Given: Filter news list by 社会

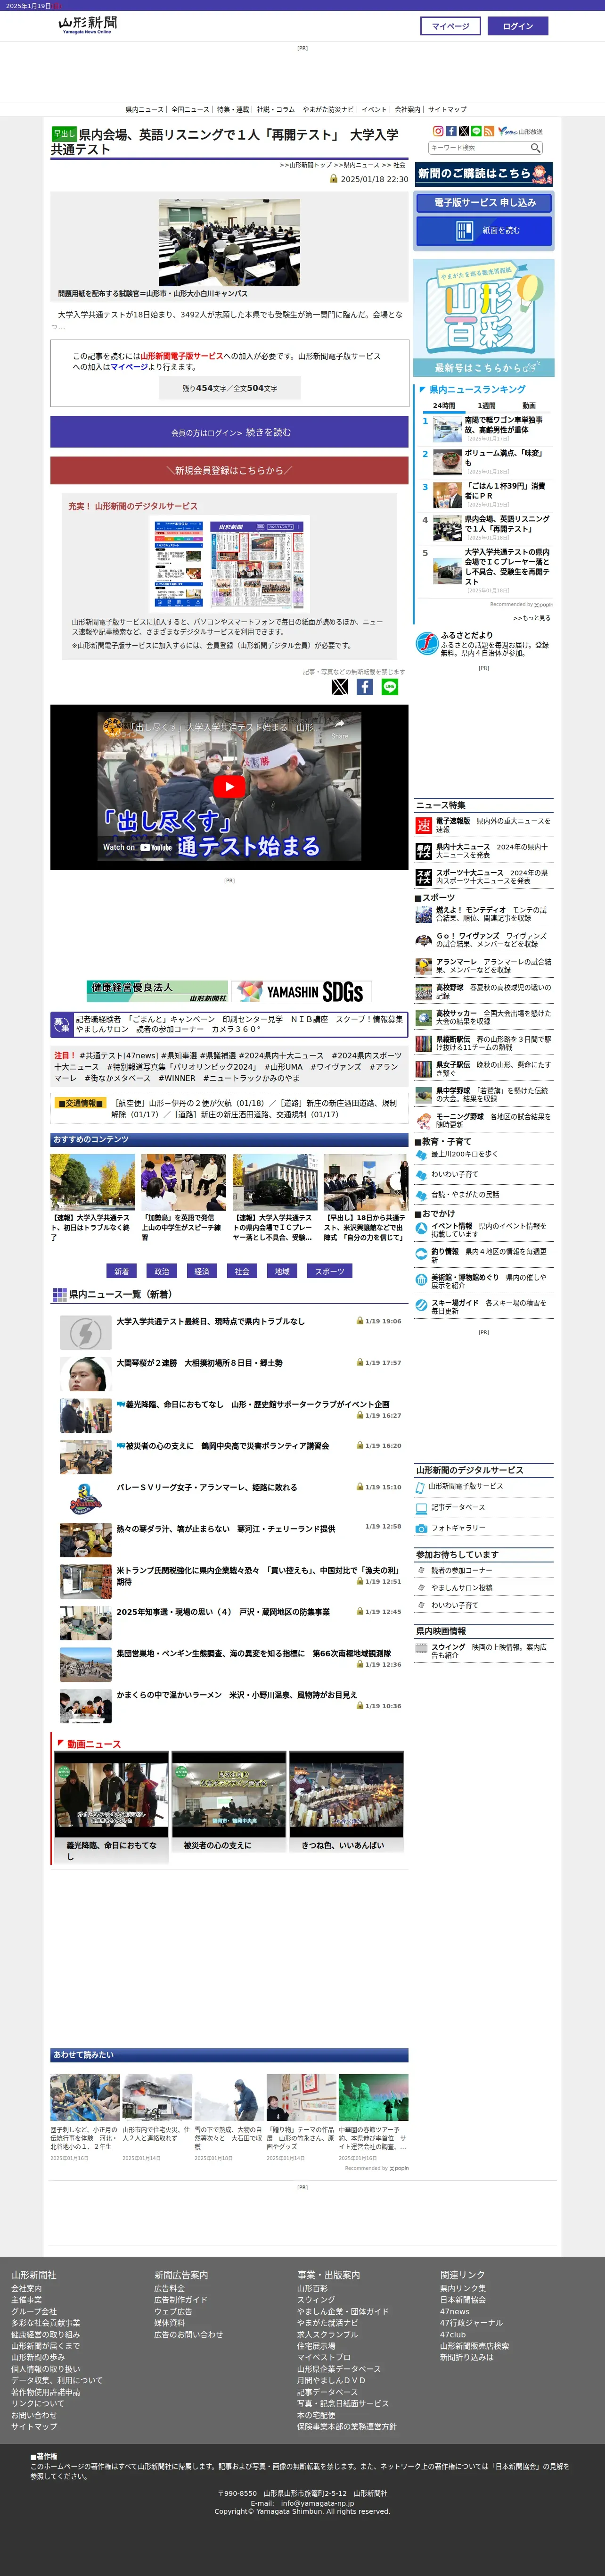Looking at the screenshot, I should [242, 1271].
